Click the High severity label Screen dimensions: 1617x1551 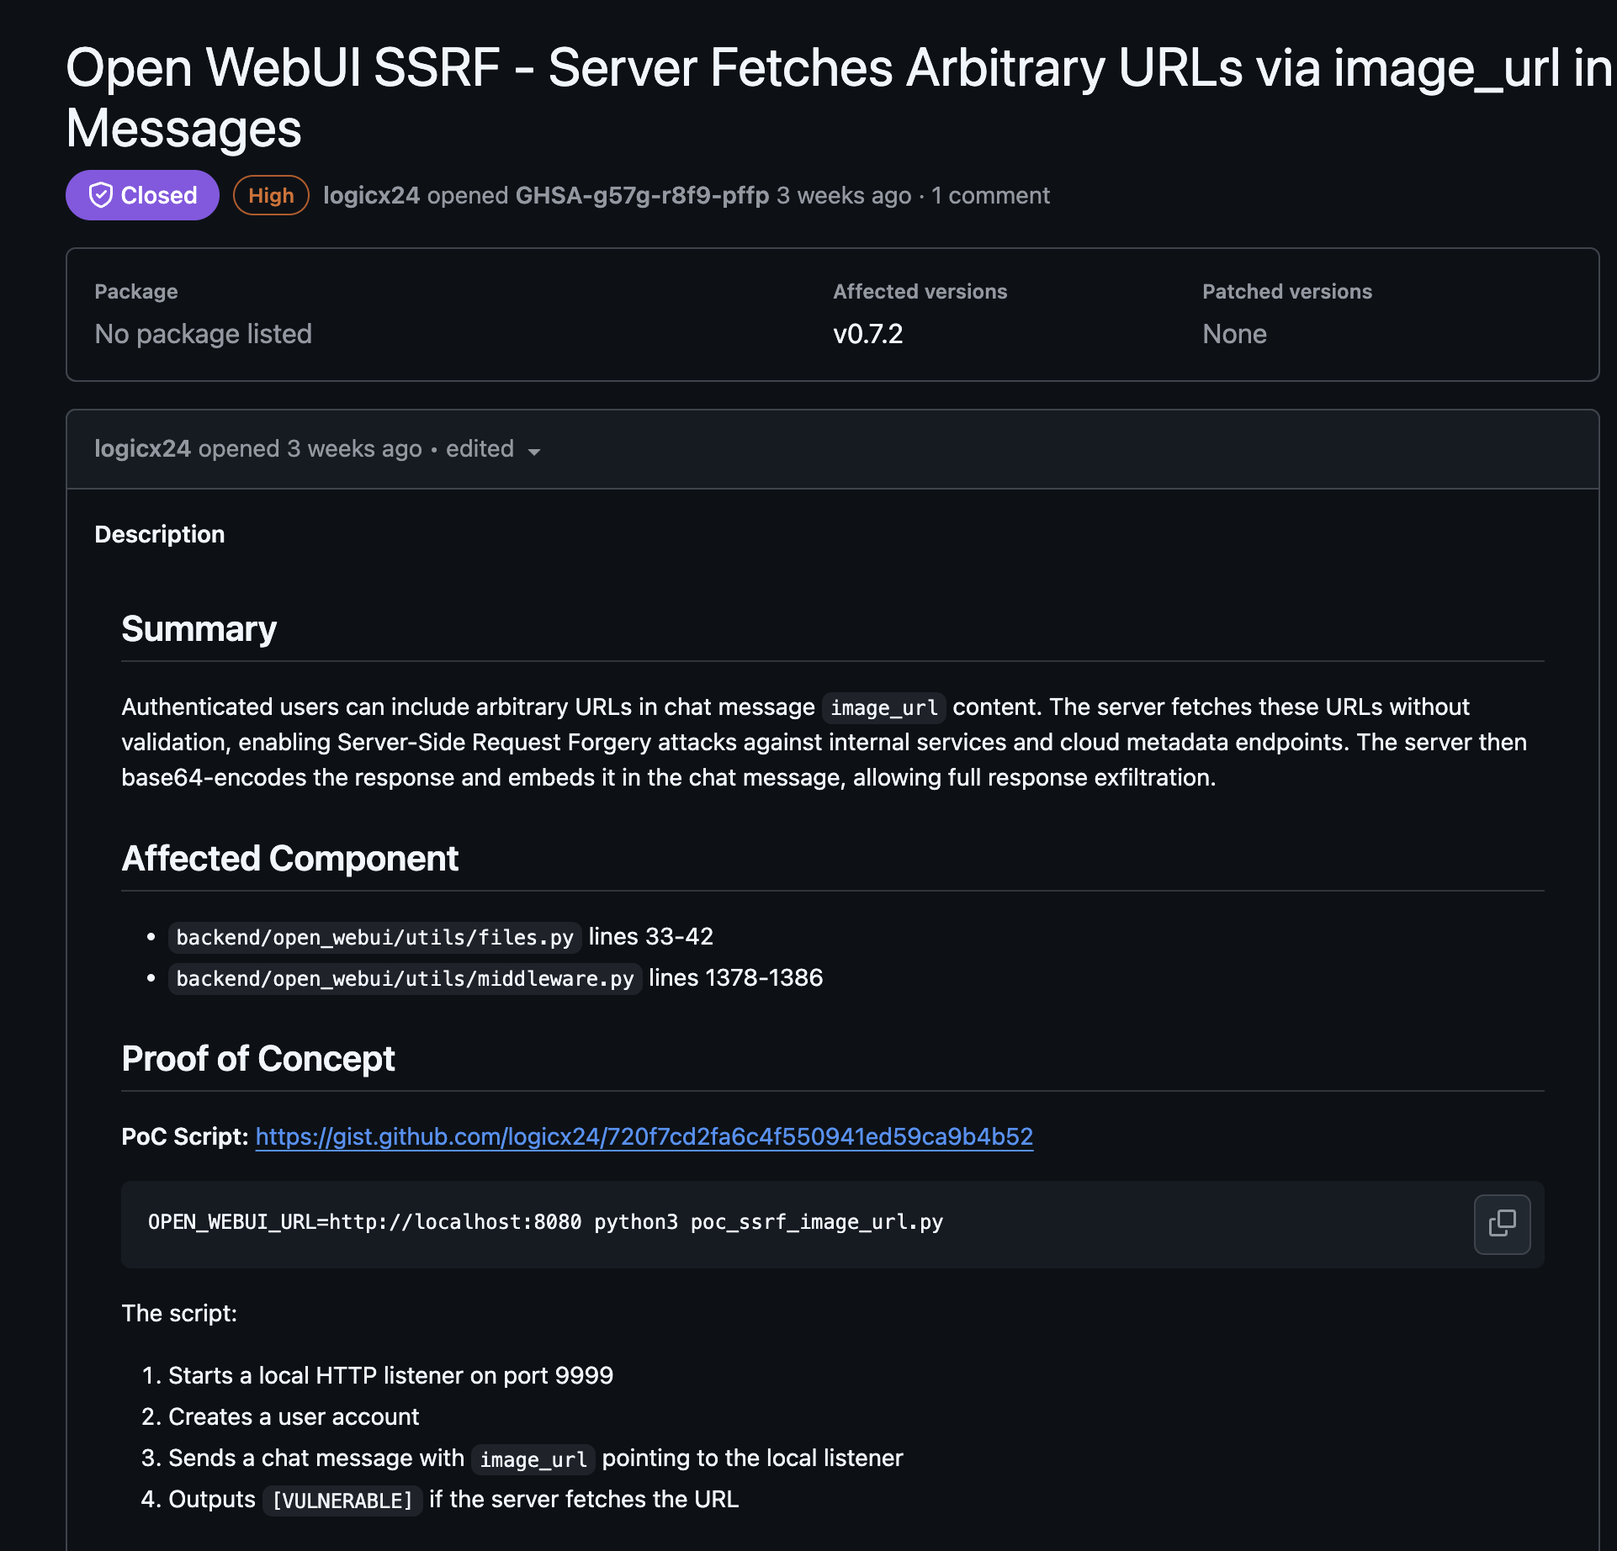(271, 195)
